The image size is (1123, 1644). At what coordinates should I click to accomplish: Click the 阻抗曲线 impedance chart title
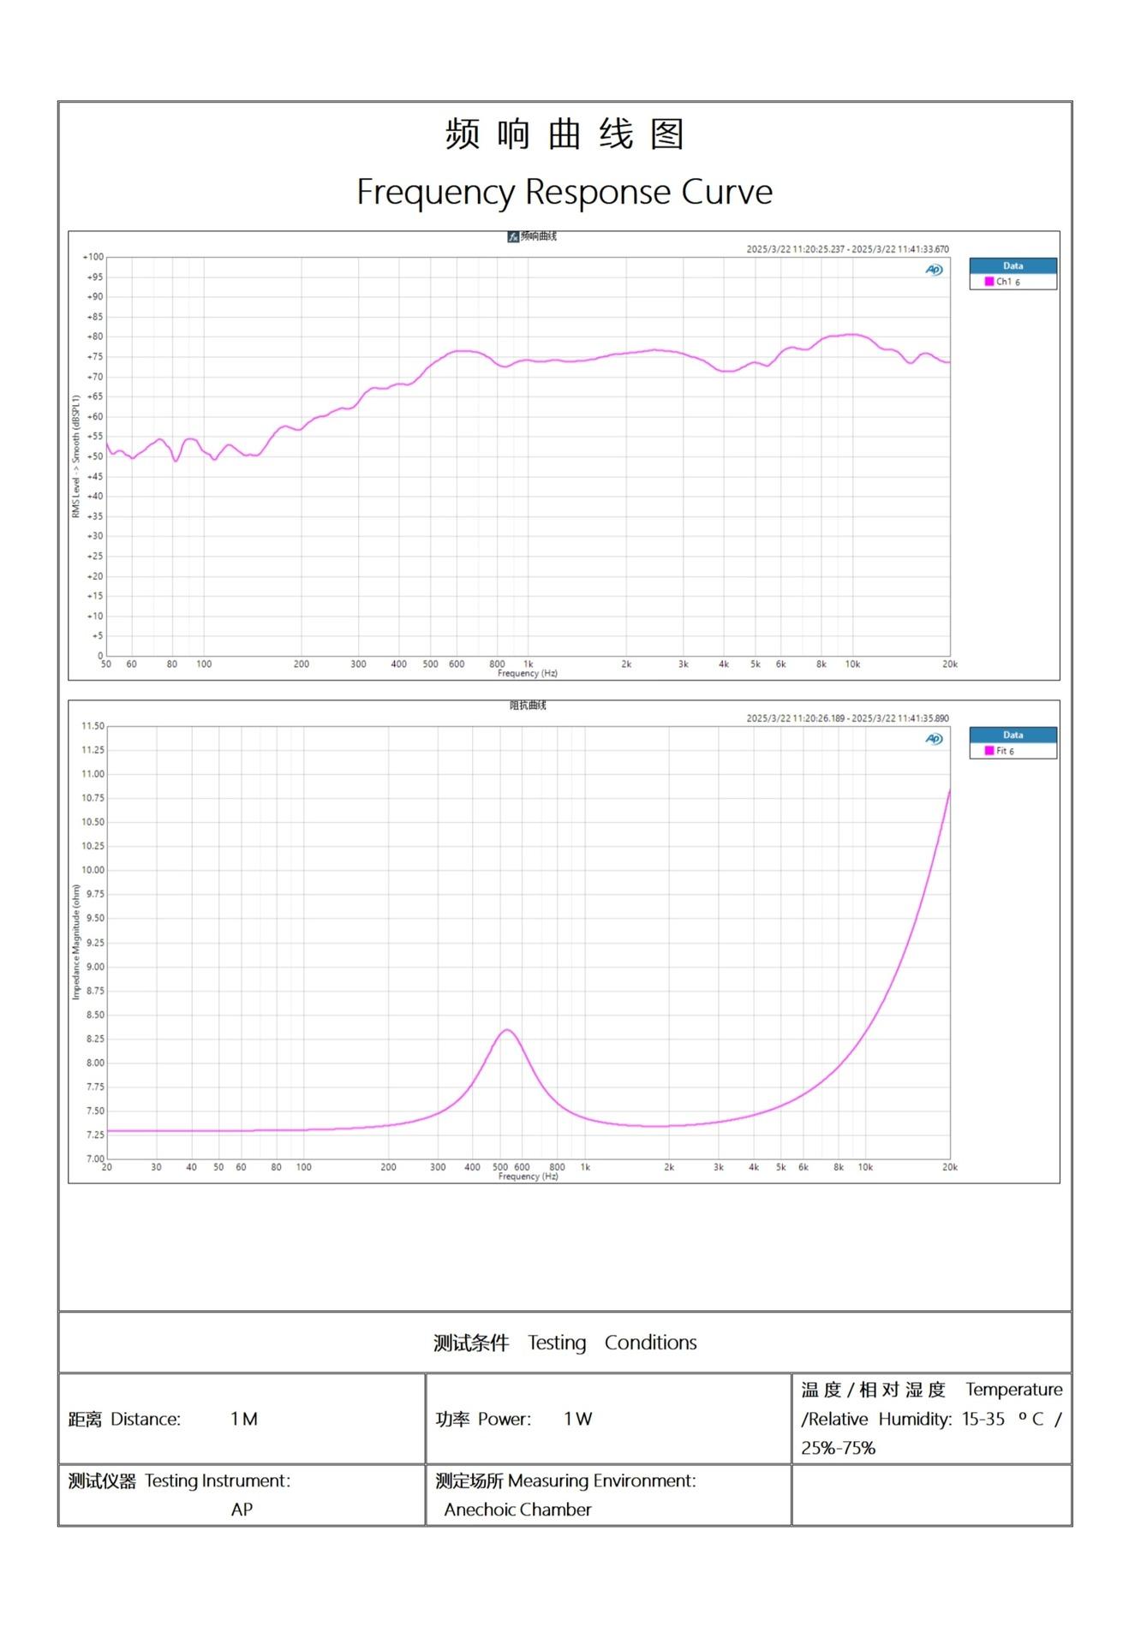point(528,706)
